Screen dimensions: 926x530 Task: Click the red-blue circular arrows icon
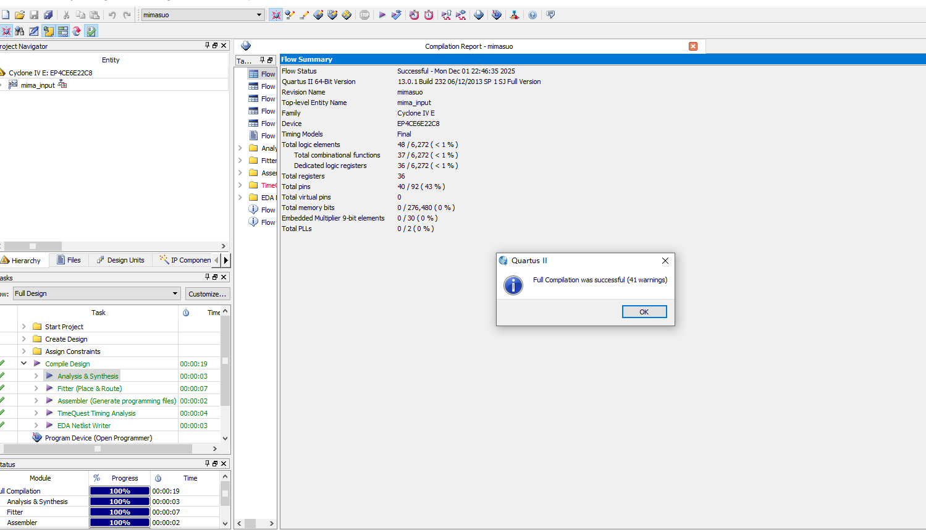(x=77, y=31)
